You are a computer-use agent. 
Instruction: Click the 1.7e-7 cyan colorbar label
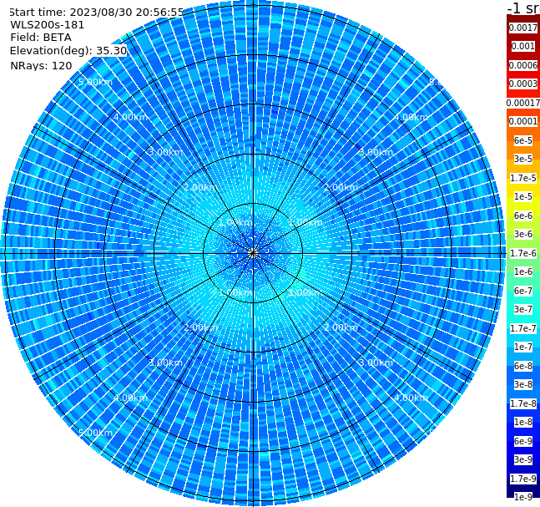click(x=523, y=328)
